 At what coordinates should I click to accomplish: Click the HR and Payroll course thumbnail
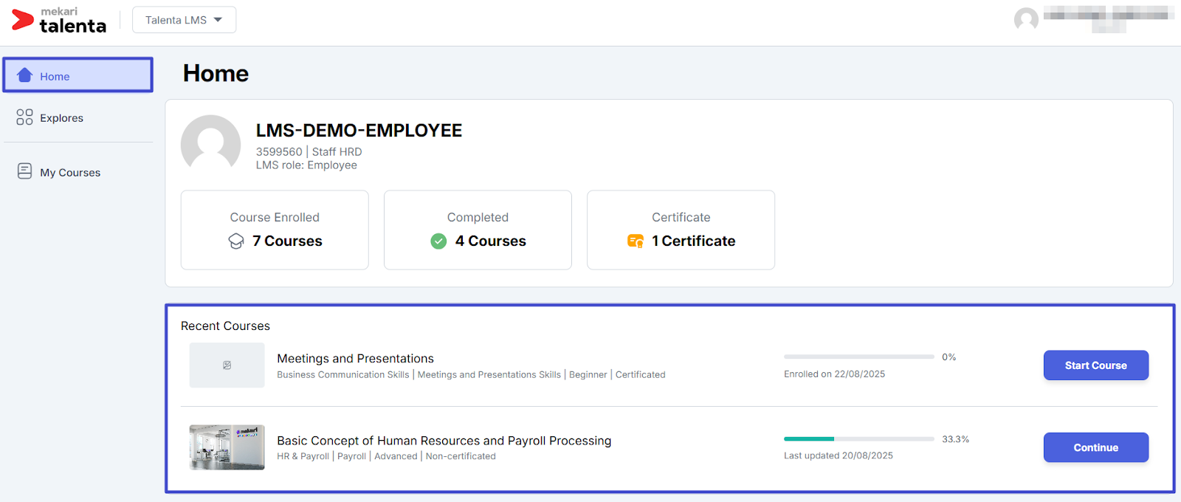click(x=227, y=447)
